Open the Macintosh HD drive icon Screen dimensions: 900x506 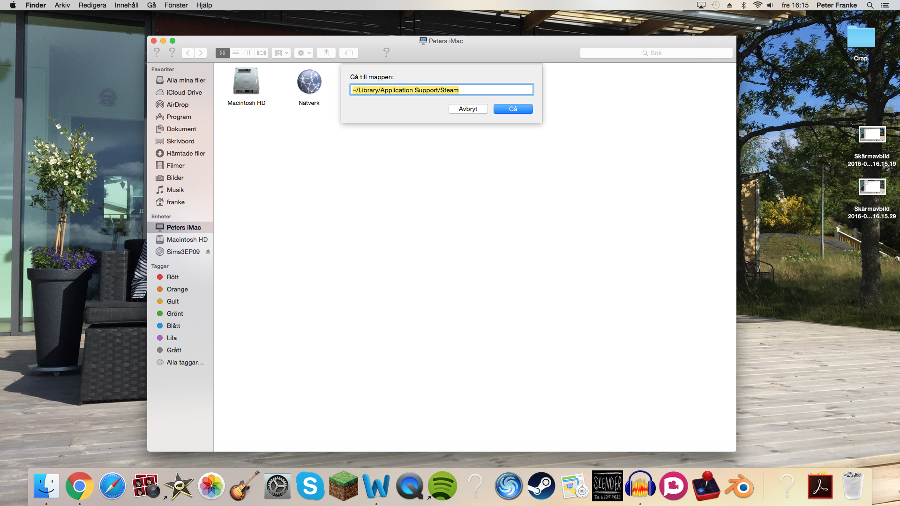tap(246, 82)
